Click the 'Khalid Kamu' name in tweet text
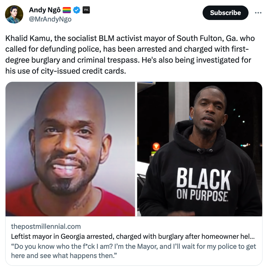Screen dimensions: 268x268 28,38
